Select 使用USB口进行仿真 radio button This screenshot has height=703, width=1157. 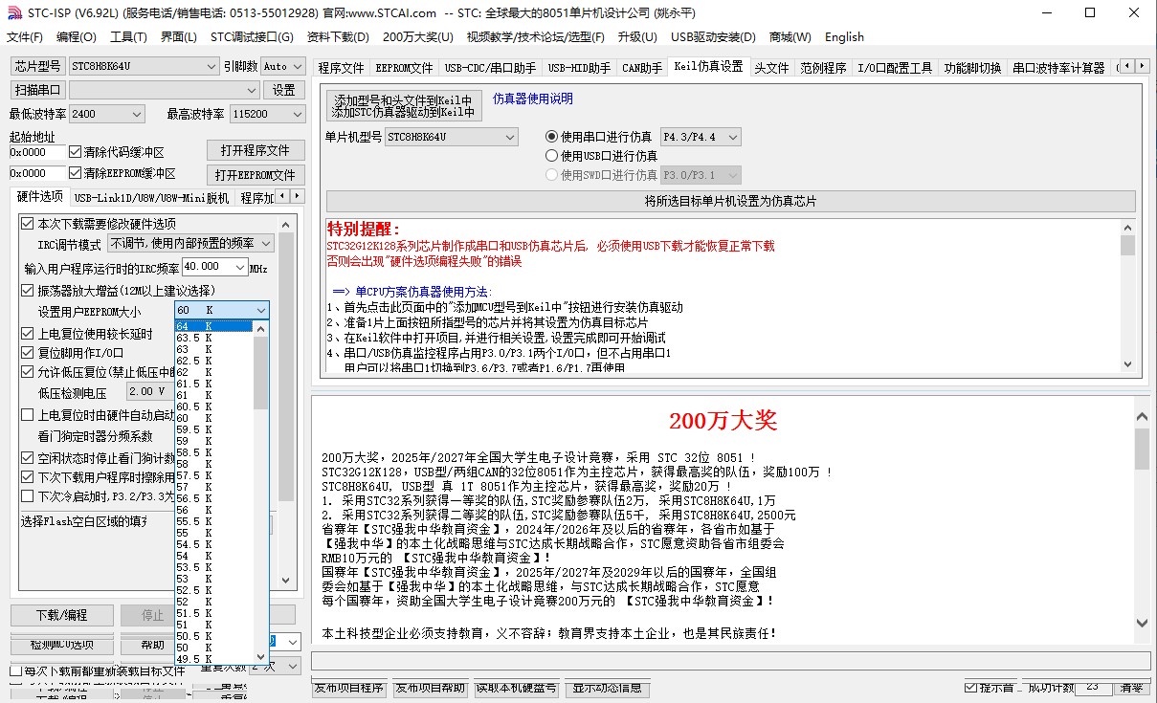point(551,156)
